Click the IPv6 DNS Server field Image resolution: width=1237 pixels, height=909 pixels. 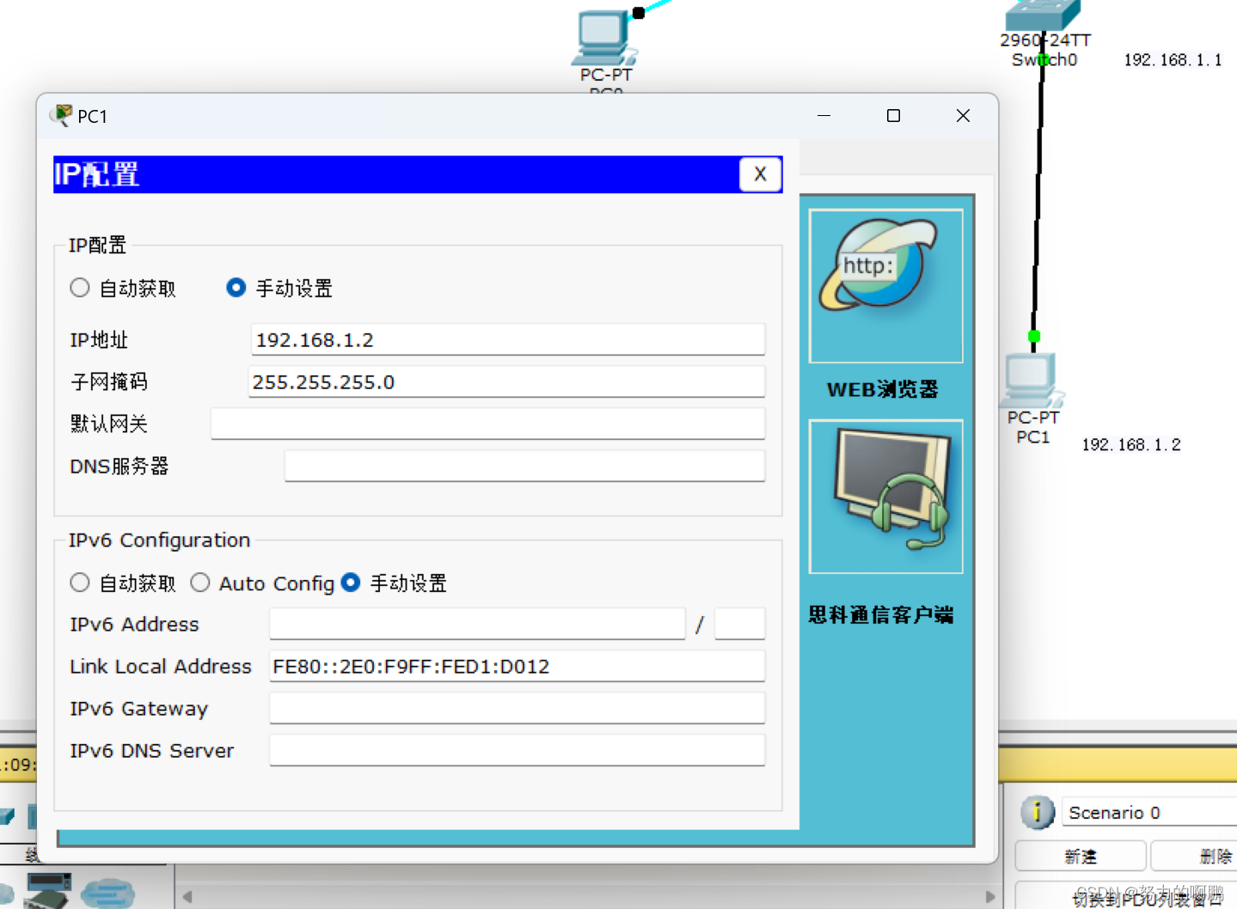[517, 750]
